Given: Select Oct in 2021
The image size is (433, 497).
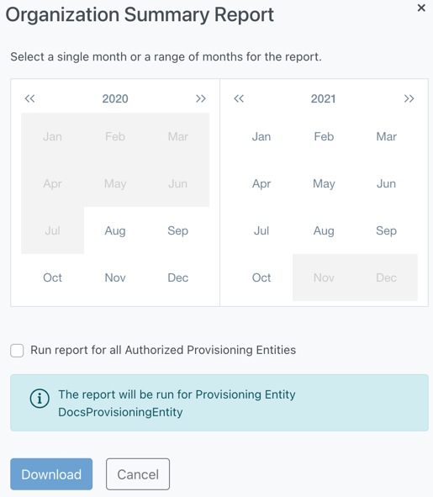Looking at the screenshot, I should (x=261, y=278).
